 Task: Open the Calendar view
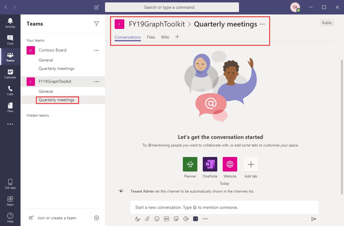[x=10, y=74]
